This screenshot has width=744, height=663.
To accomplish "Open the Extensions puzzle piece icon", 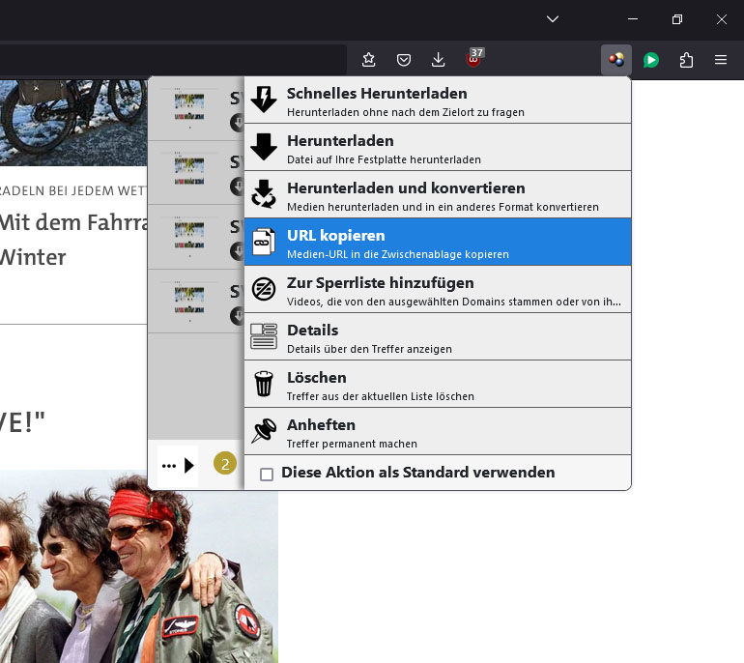I will coord(686,60).
